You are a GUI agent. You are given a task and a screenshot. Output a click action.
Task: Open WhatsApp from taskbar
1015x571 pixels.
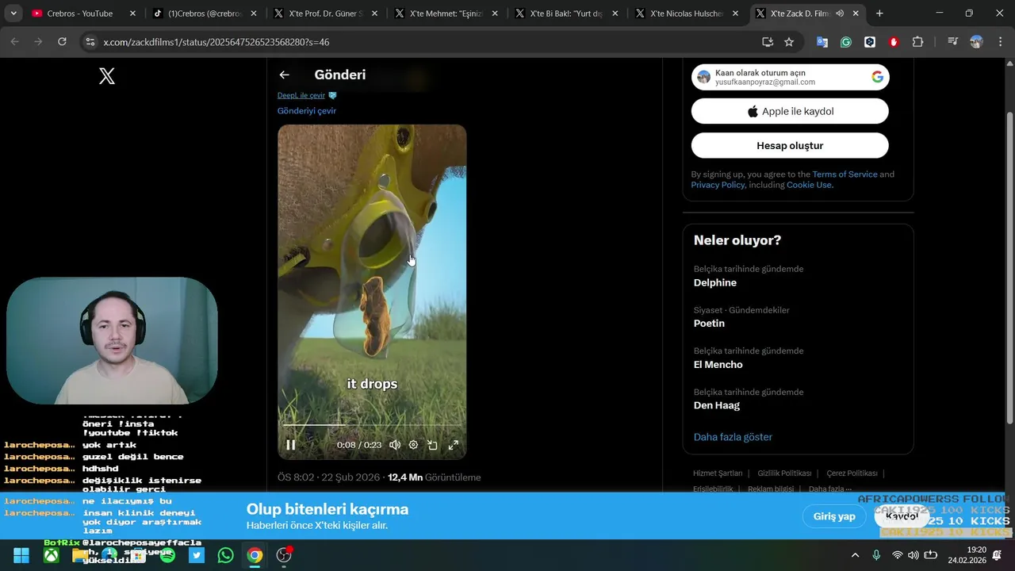click(x=226, y=555)
